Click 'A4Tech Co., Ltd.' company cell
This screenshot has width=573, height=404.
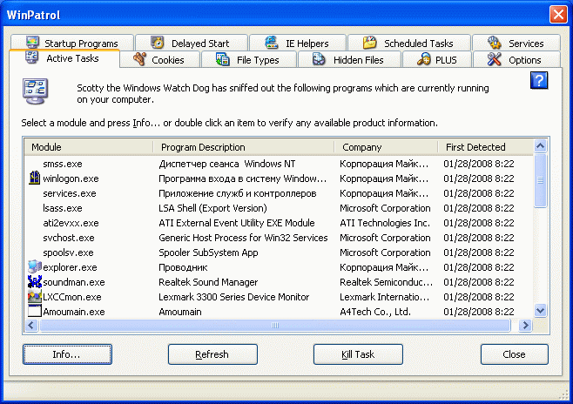(375, 312)
